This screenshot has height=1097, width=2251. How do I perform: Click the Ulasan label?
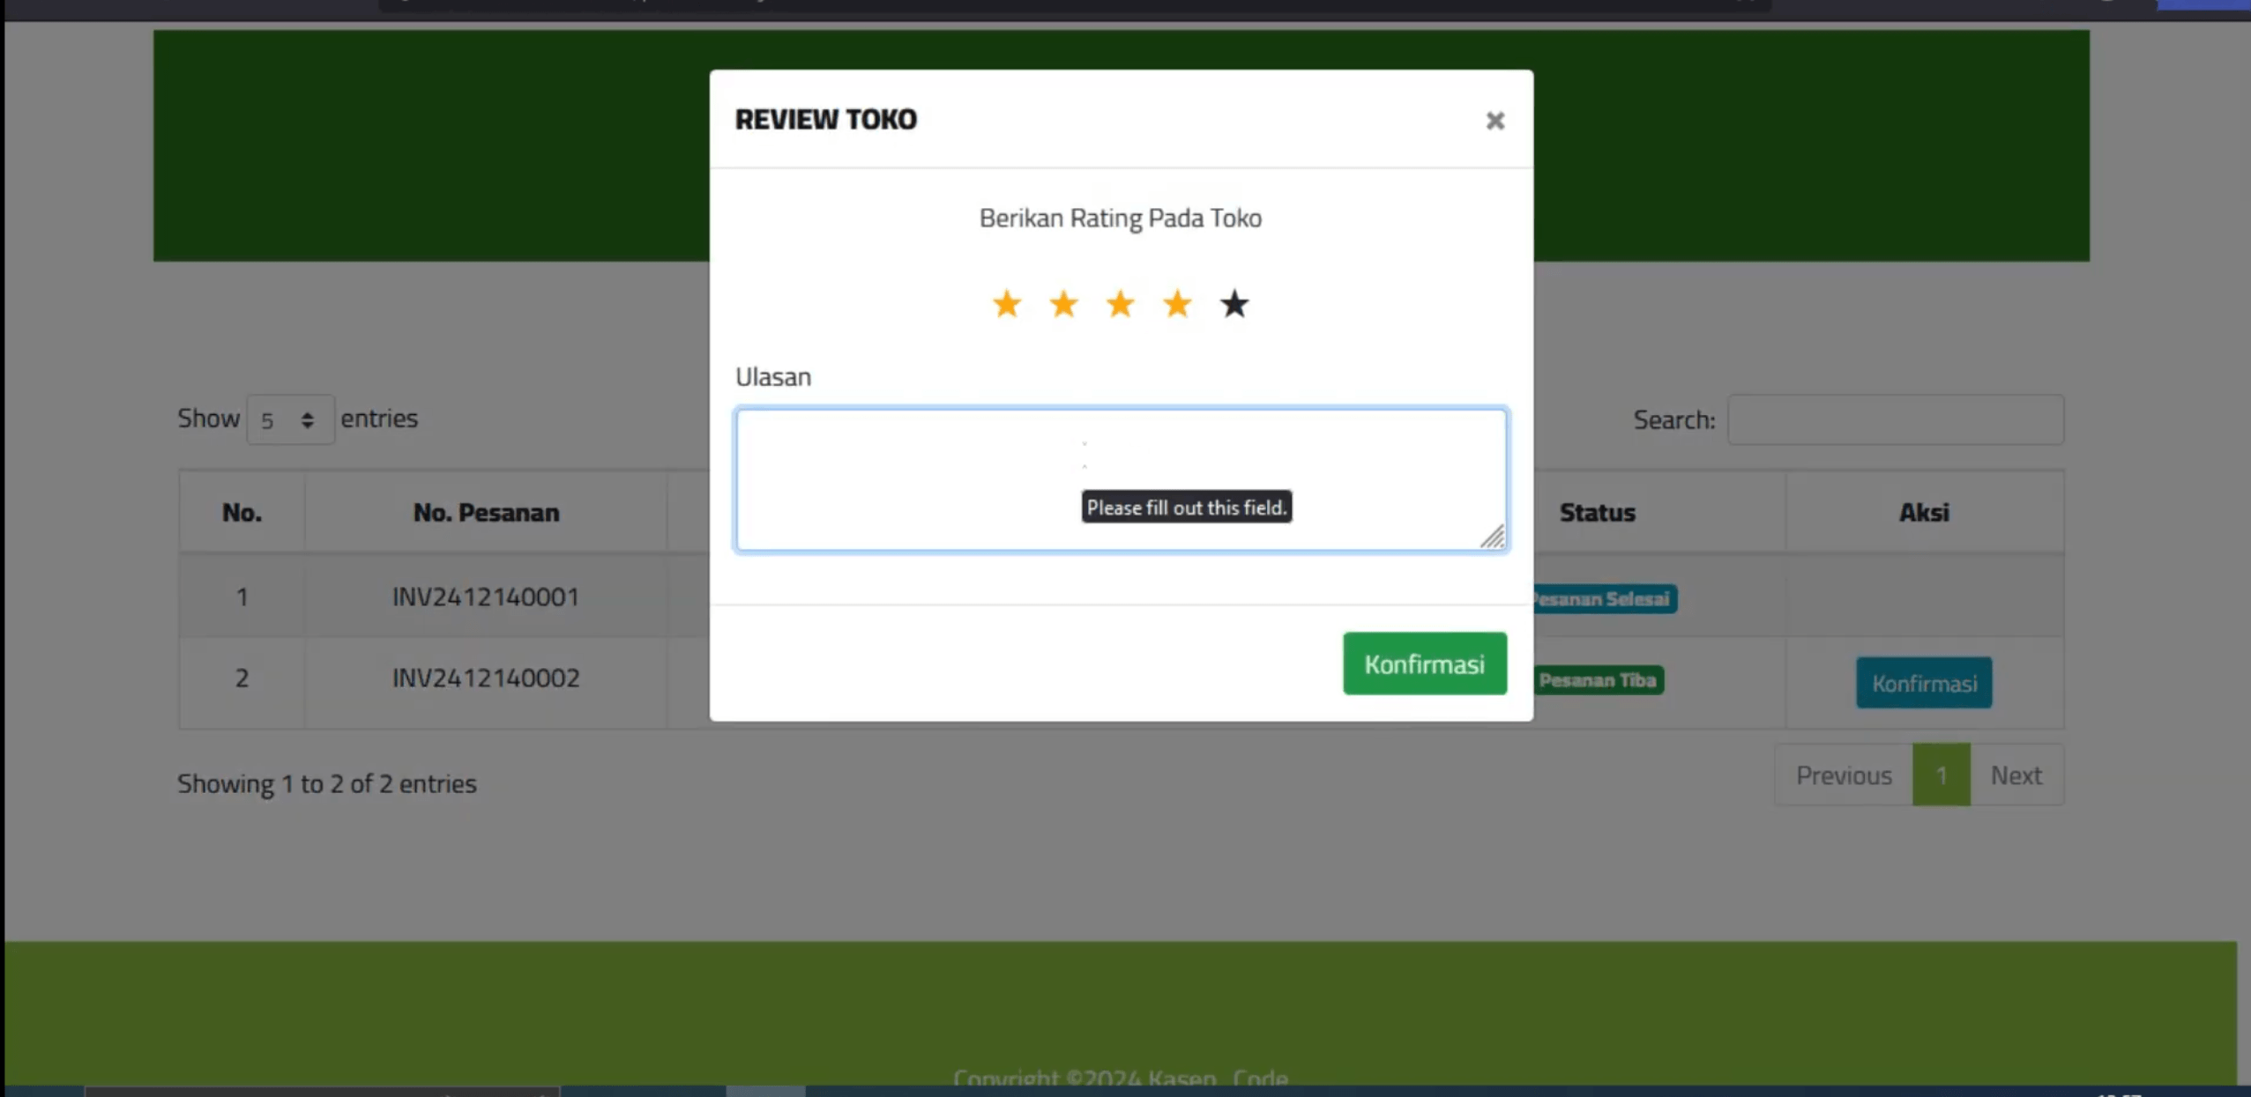773,376
